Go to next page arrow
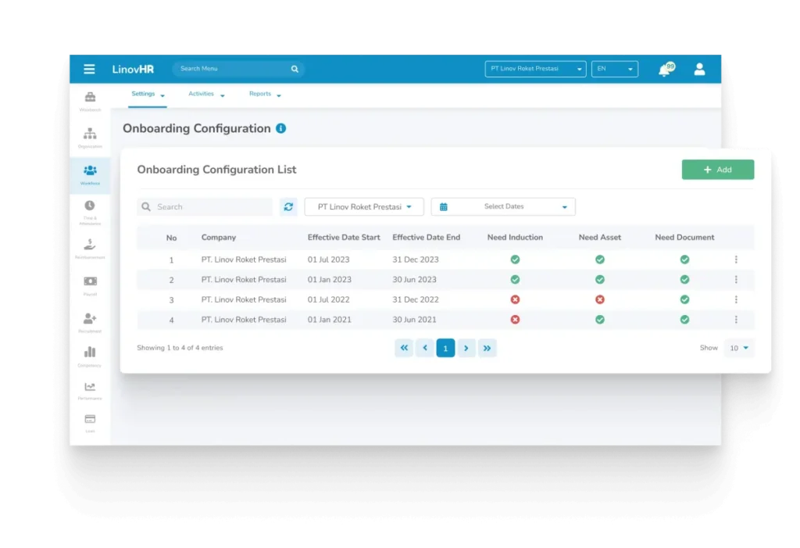The image size is (800, 548). [x=466, y=348]
